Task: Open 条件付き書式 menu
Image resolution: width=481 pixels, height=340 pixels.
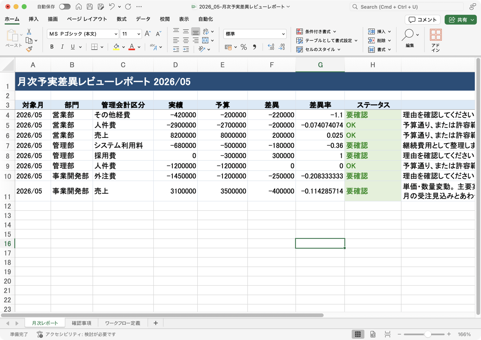Action: tap(316, 31)
